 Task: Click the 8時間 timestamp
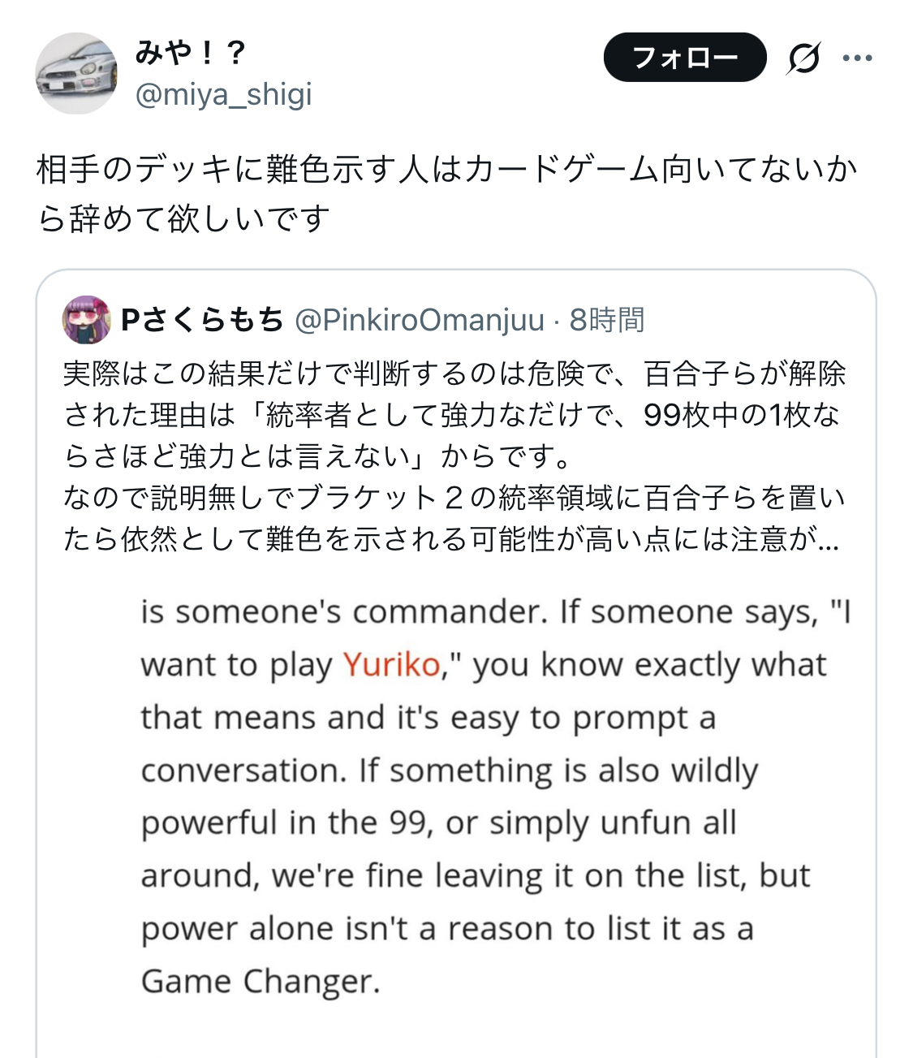(607, 320)
